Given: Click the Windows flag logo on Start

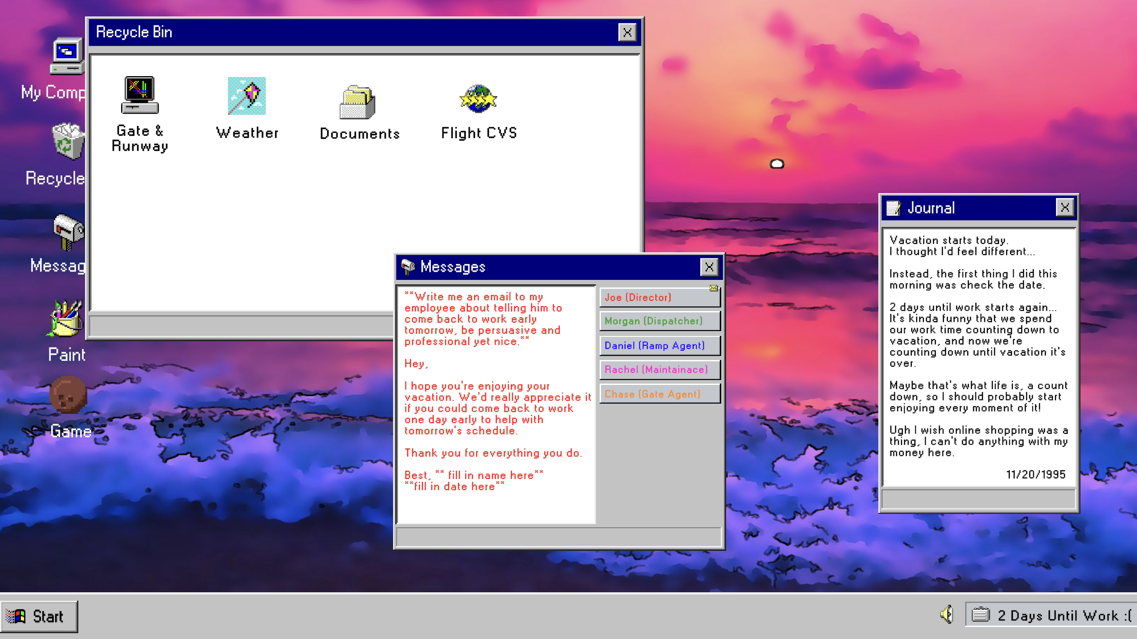Looking at the screenshot, I should pyautogui.click(x=16, y=616).
